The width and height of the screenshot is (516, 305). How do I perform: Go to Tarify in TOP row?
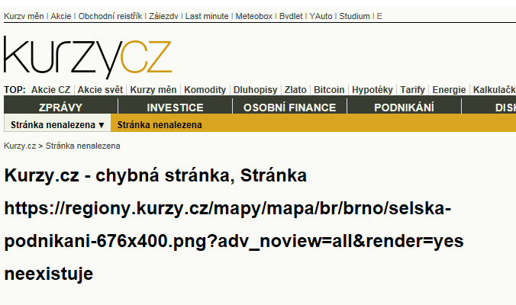[412, 90]
